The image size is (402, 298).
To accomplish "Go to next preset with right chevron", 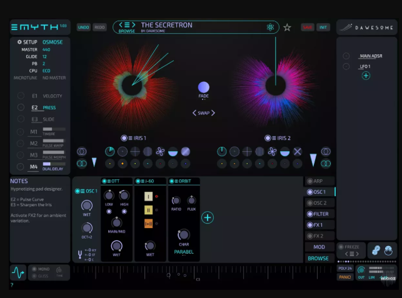I will [x=133, y=25].
